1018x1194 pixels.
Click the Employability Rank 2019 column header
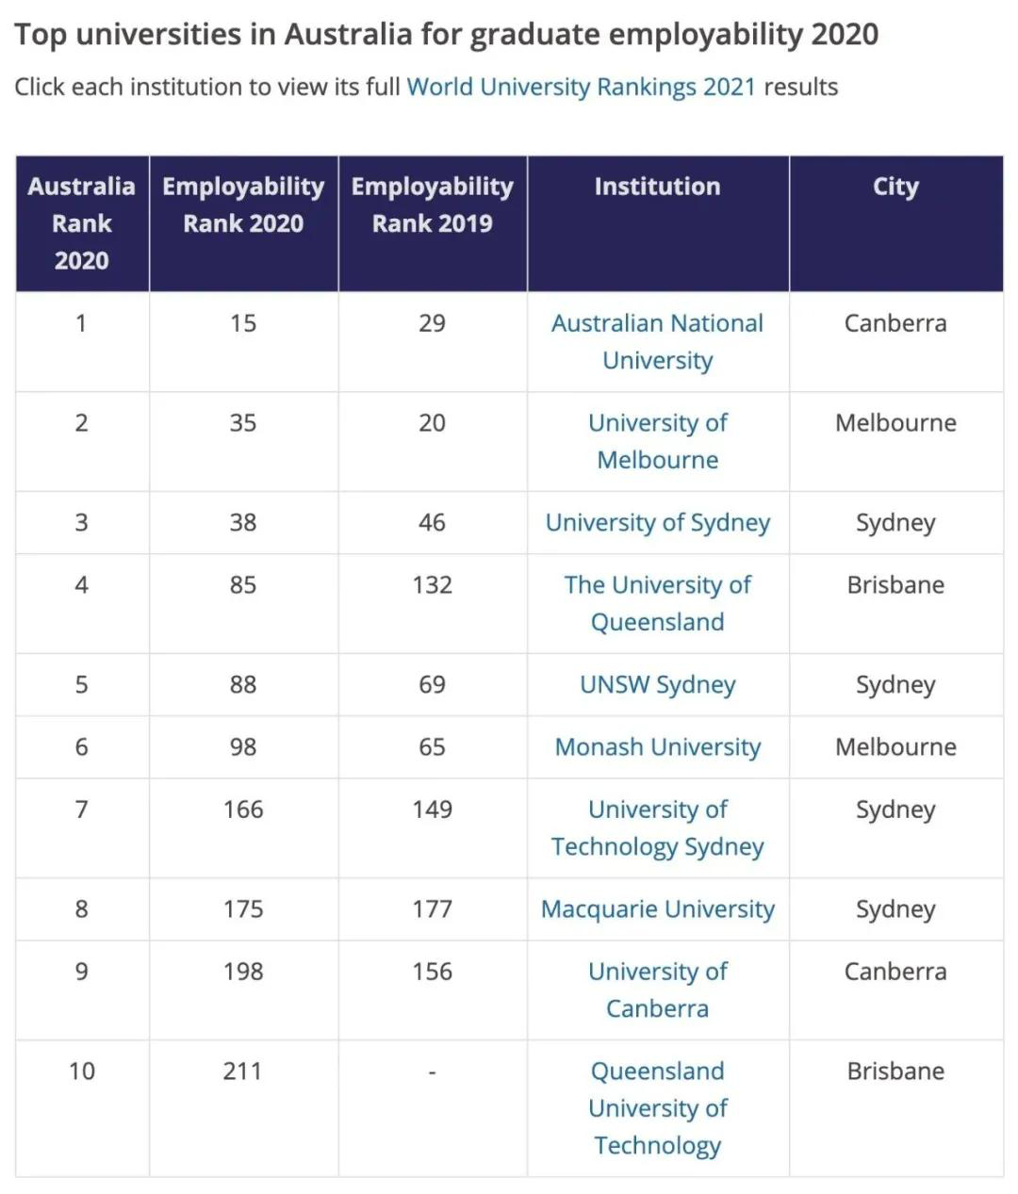pos(433,223)
